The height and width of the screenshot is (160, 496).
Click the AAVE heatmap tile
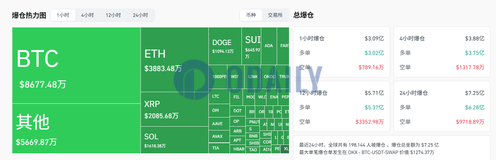pos(219,124)
